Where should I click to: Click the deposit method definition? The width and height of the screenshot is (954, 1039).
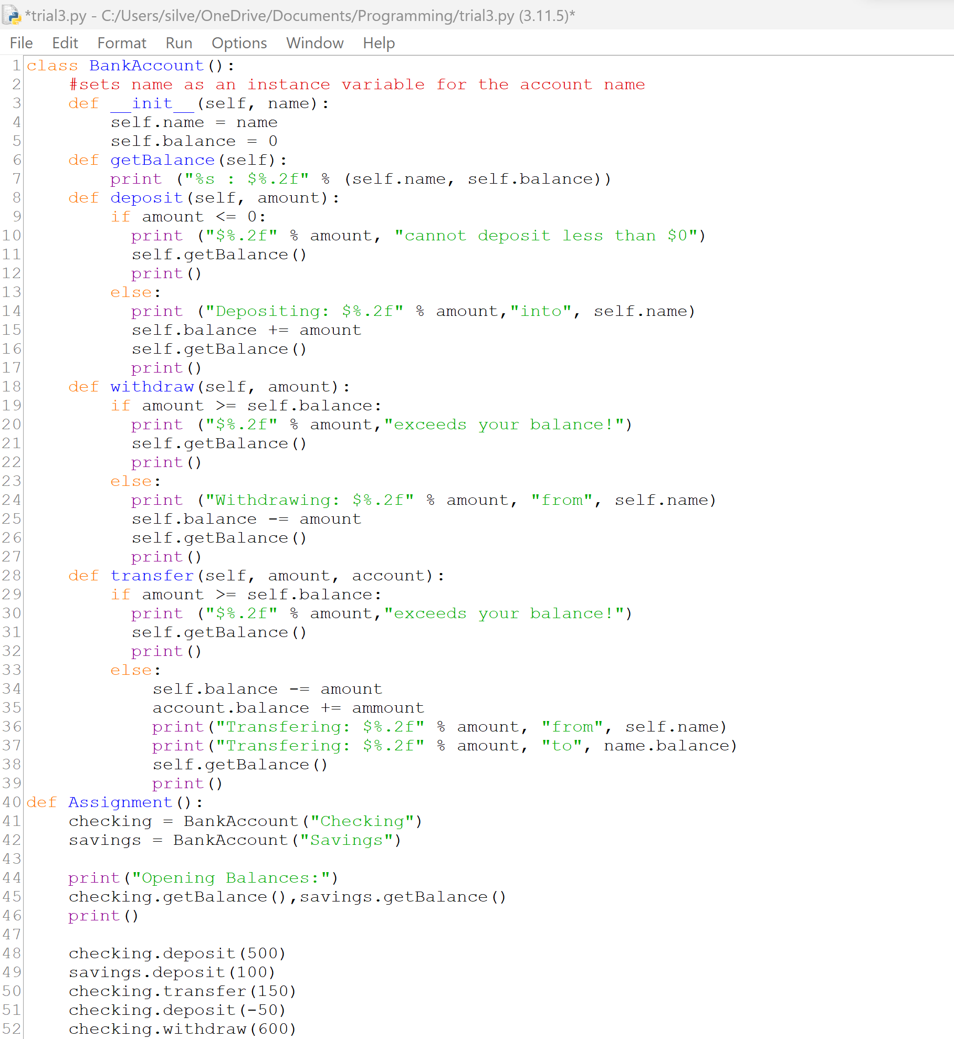146,197
